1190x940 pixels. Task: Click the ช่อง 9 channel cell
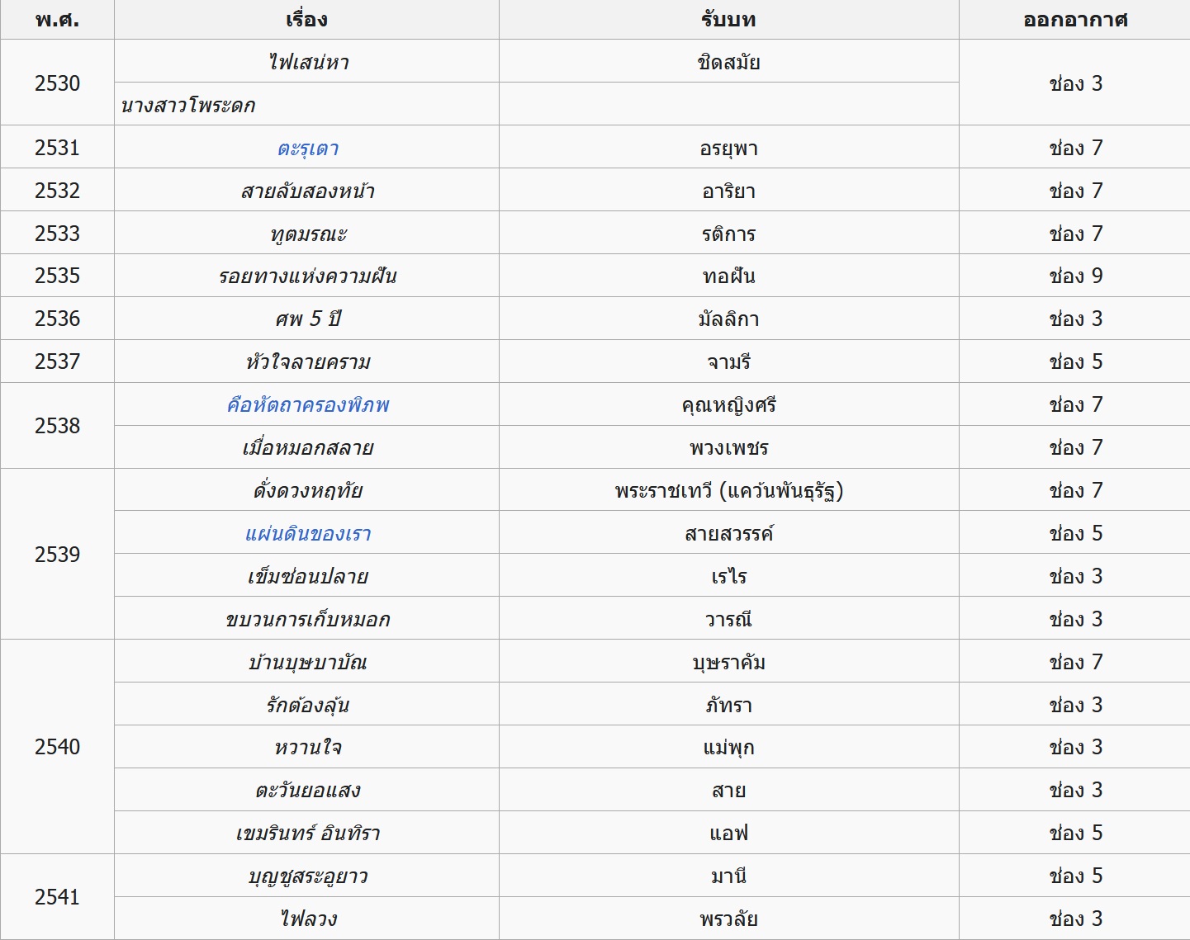click(x=1075, y=276)
